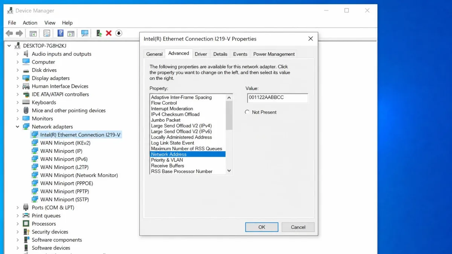This screenshot has height=254, width=452.
Task: Click the Value field containing 001122AABBCC
Action: [x=278, y=98]
